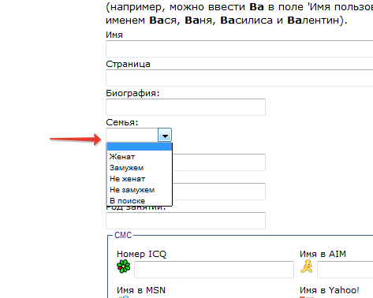Click the Семья combo box field
Viewport: 373px width, 298px height.
click(x=139, y=135)
